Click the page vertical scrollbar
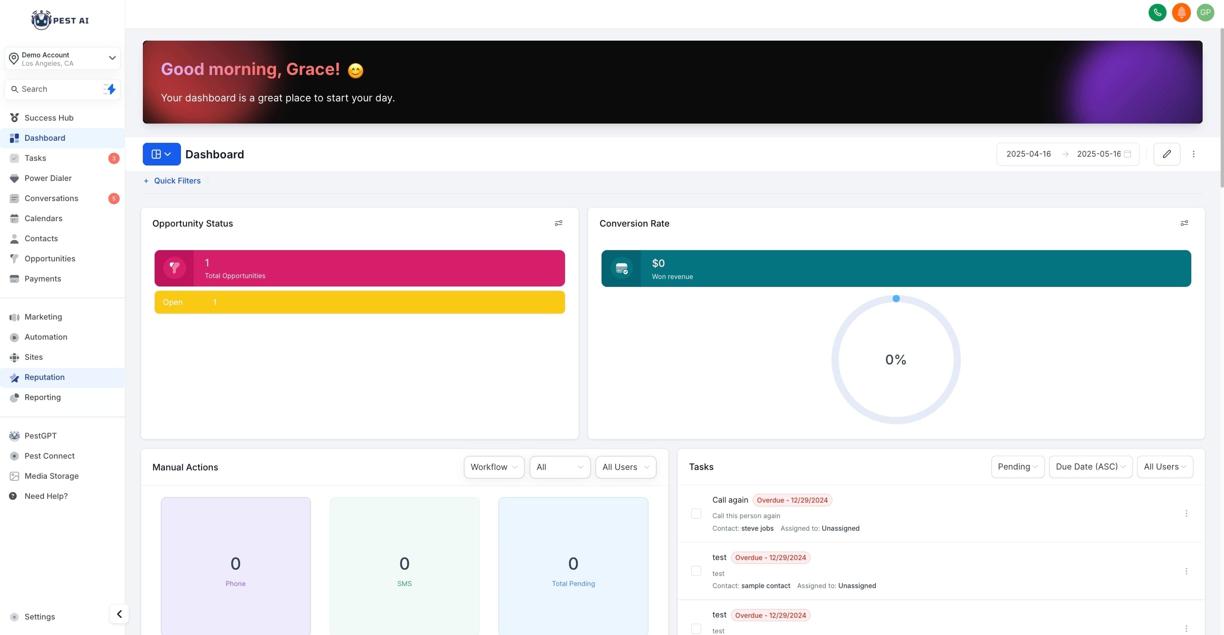 [1221, 108]
